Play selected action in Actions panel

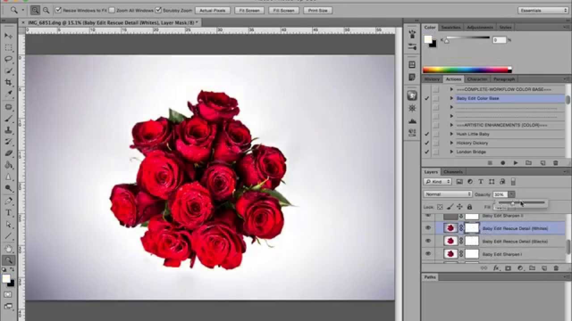pos(515,163)
